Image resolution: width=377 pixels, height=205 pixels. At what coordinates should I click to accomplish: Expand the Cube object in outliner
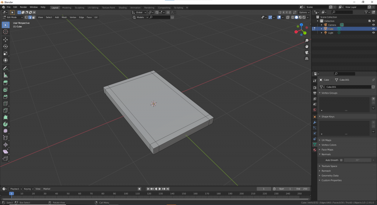point(322,29)
